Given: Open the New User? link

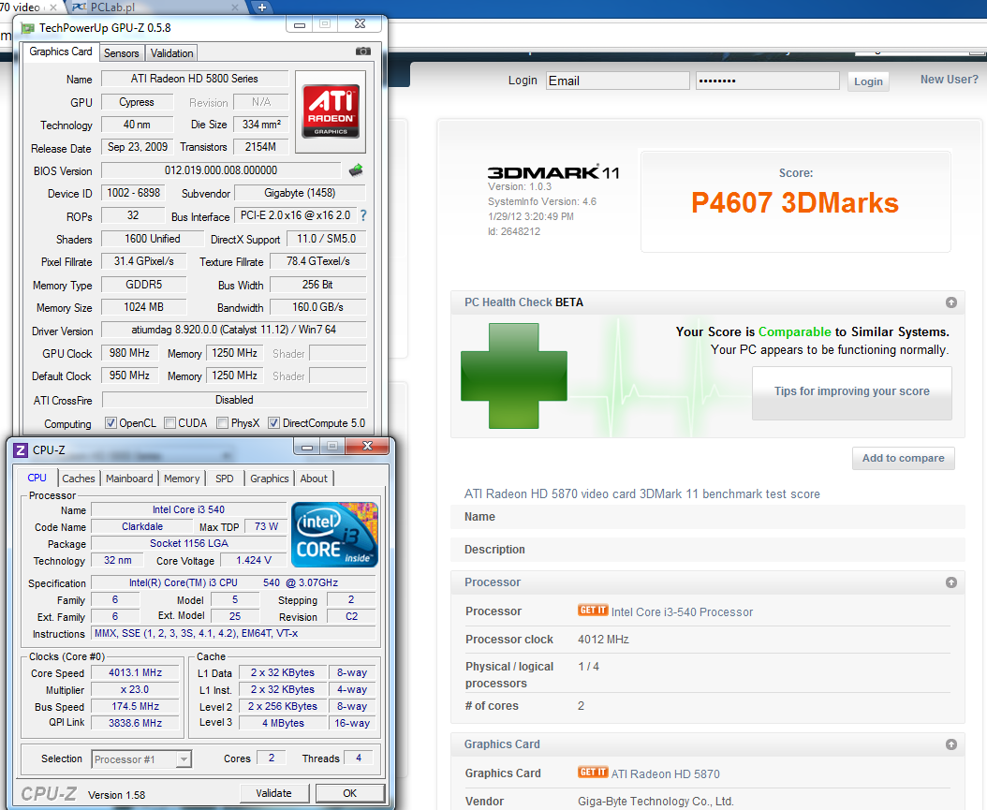Looking at the screenshot, I should [950, 80].
